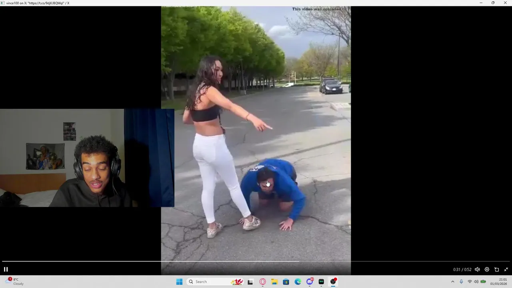The height and width of the screenshot is (288, 512).
Task: Open Task View from the taskbar
Action: point(250,282)
